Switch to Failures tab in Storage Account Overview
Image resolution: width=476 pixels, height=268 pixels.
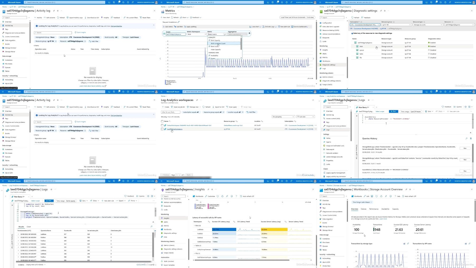(x=364, y=209)
